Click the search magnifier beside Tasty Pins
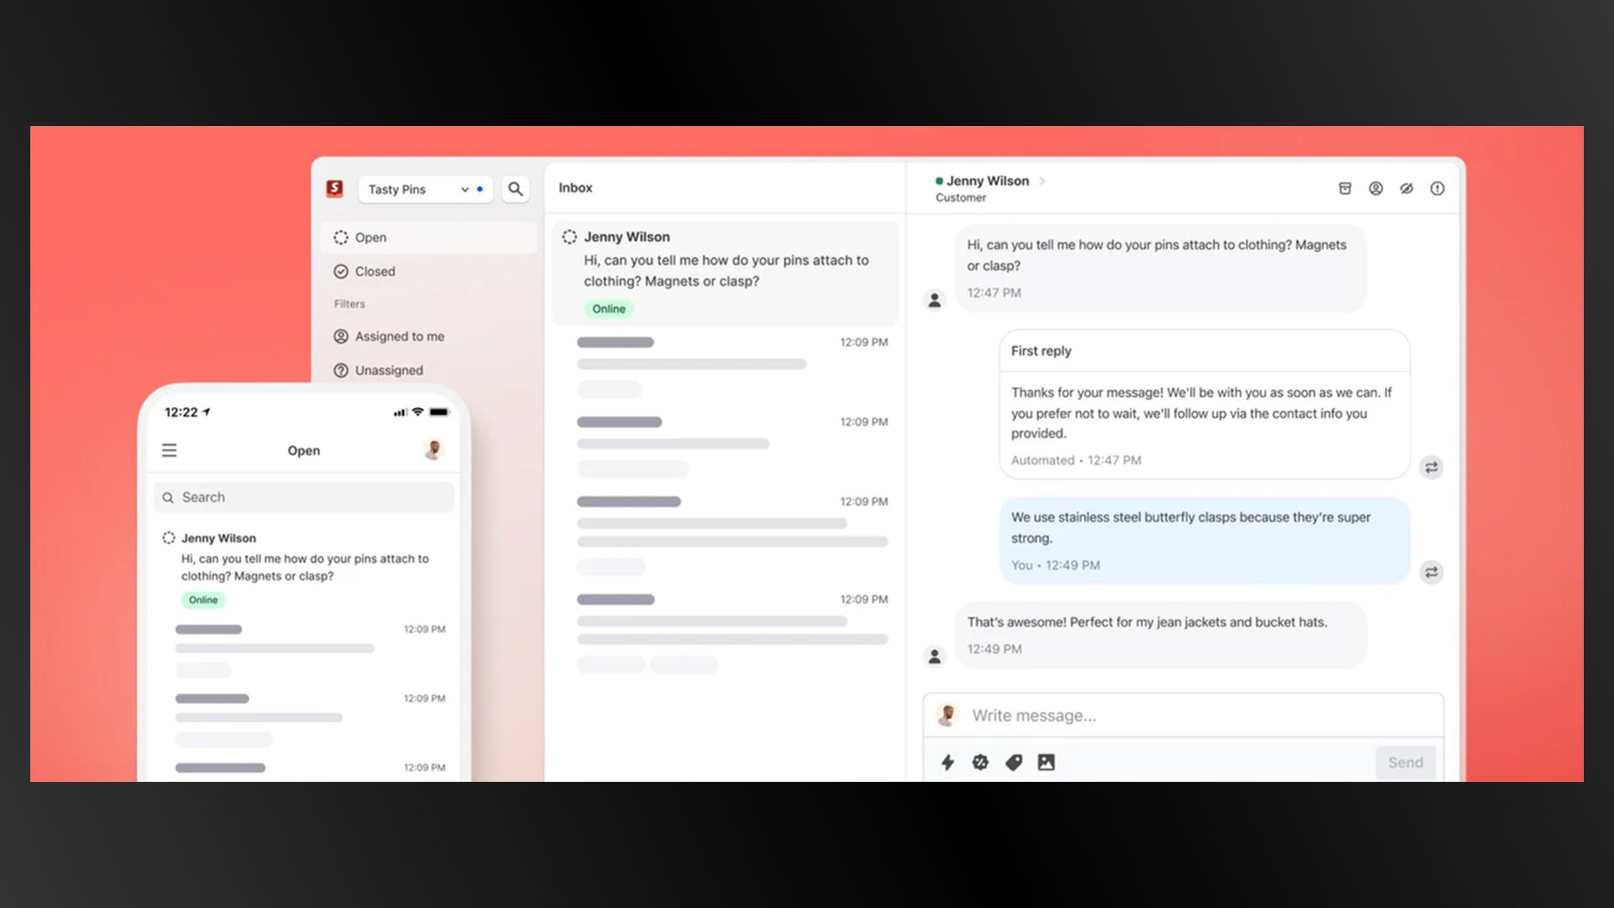The width and height of the screenshot is (1614, 908). click(515, 189)
